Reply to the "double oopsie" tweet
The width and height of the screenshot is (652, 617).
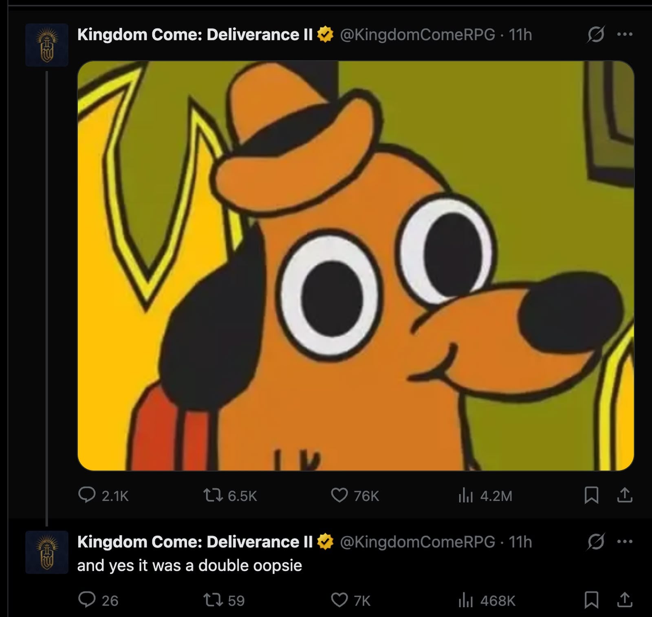coord(86,600)
